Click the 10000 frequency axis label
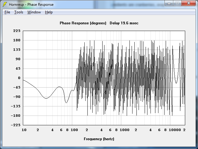Screen dimensions: 198x149 point(175,130)
